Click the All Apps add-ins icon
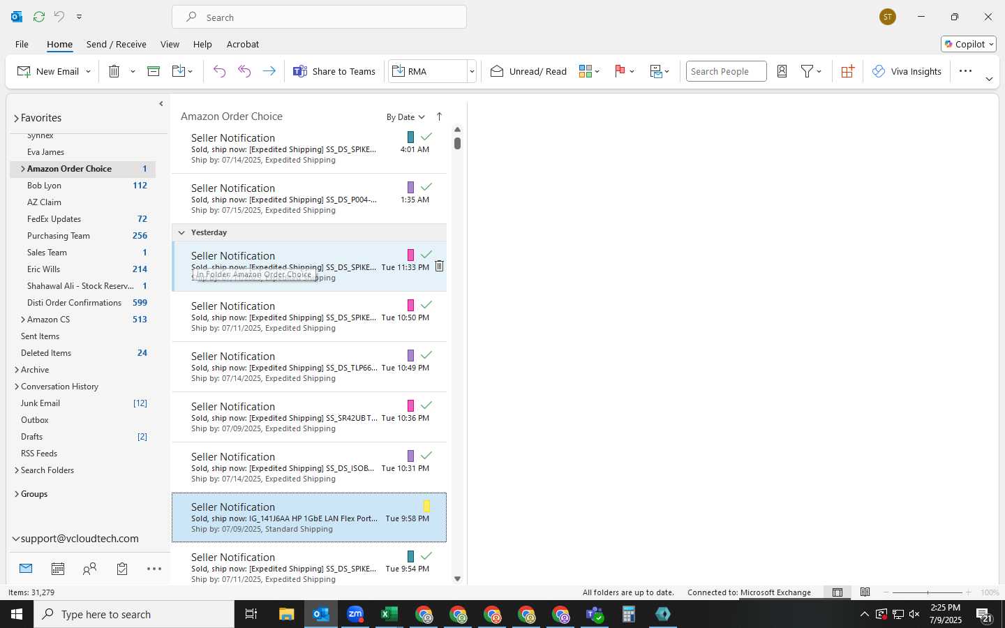Image resolution: width=1005 pixels, height=628 pixels. pos(847,71)
